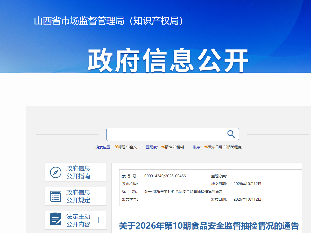The image size is (311, 233).
Task: Click the clipboard icon for 法定主动公开内容
Action: 55,219
